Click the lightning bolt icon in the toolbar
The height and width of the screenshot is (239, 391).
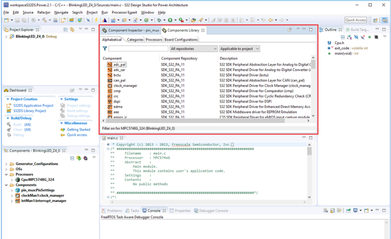tap(96, 20)
